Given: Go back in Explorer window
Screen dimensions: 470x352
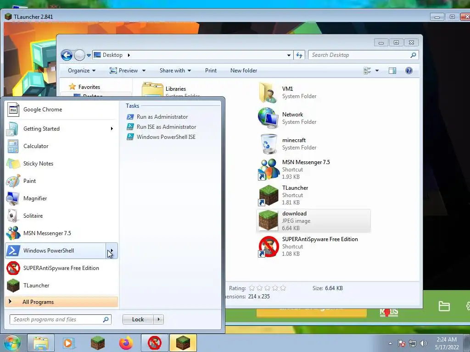Looking at the screenshot, I should coord(67,55).
